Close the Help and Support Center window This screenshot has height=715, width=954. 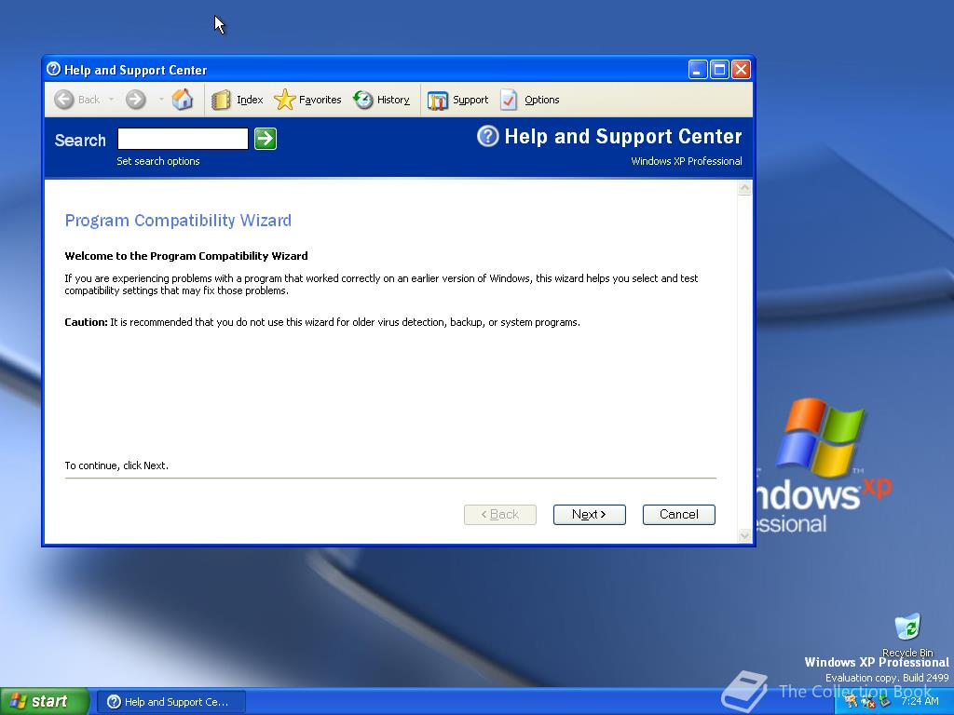[741, 69]
